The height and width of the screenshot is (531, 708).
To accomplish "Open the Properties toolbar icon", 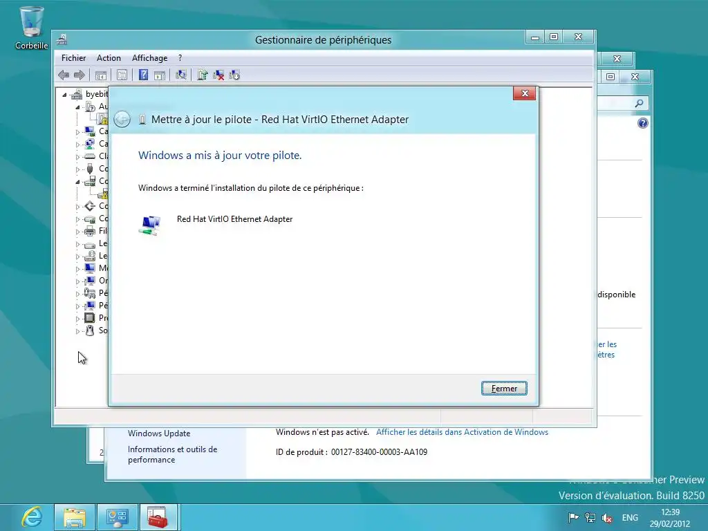I will click(122, 75).
